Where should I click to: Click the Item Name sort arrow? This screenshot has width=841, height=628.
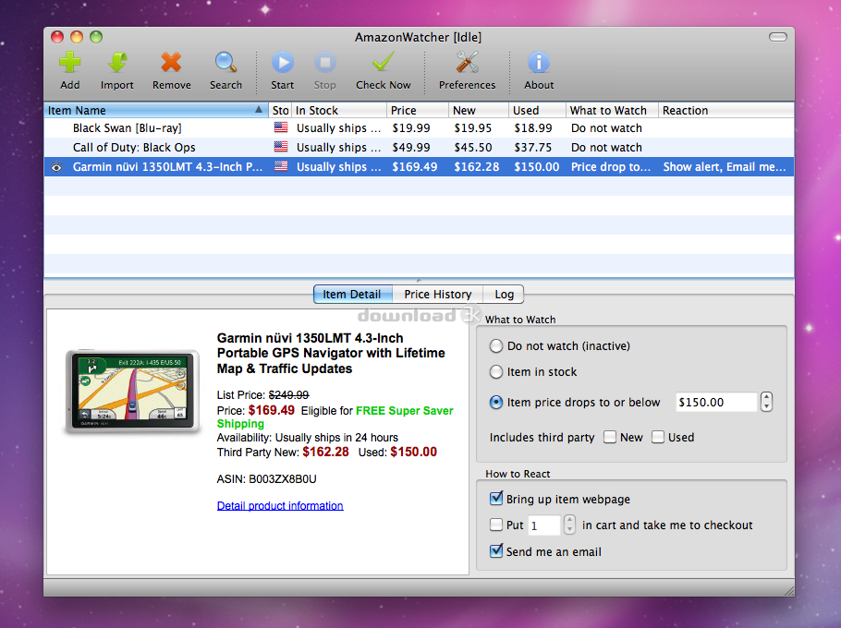tap(259, 110)
